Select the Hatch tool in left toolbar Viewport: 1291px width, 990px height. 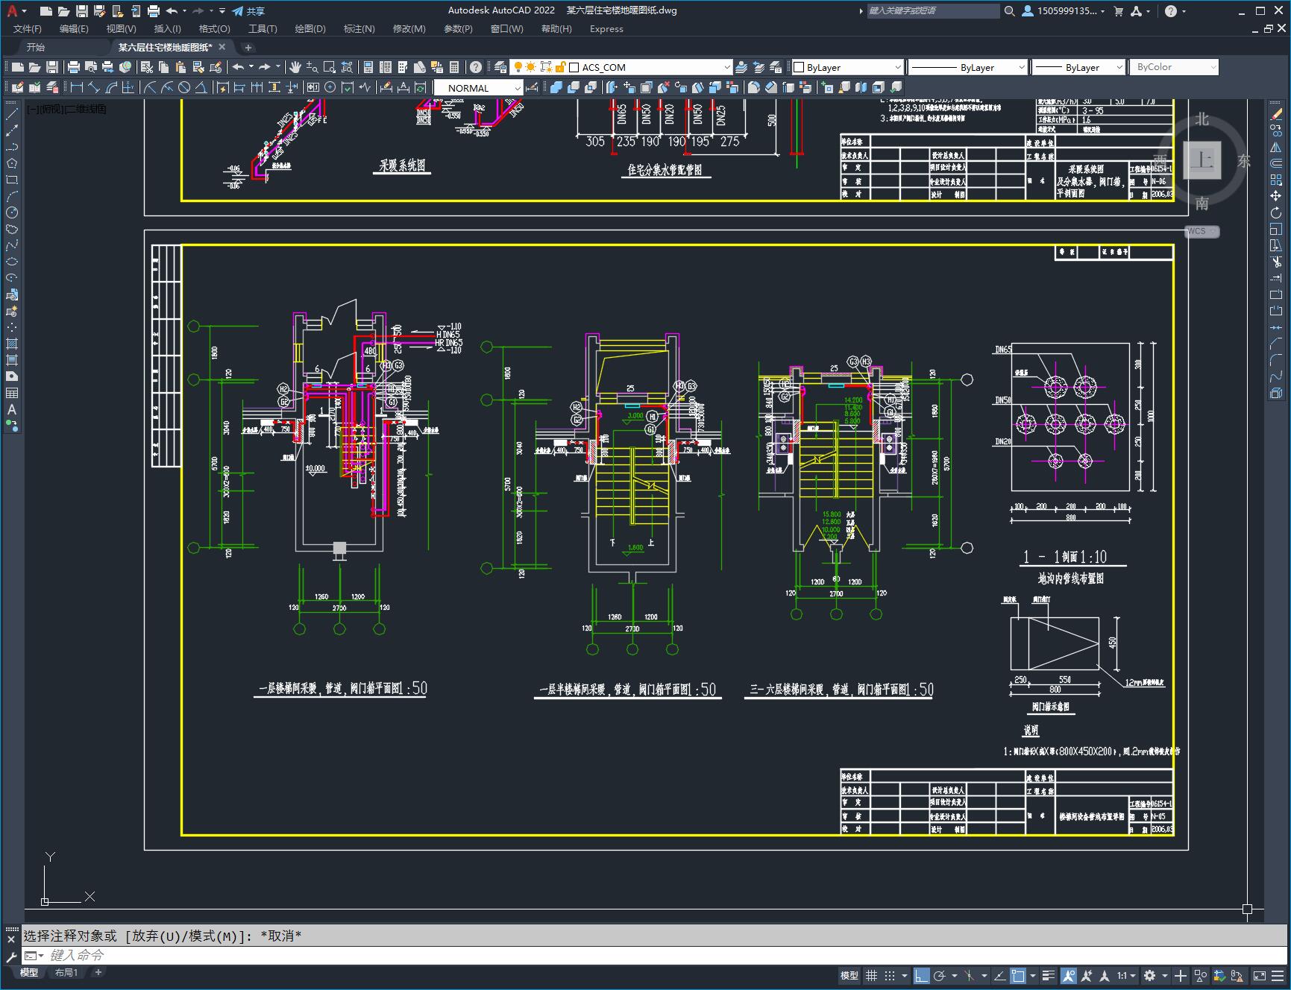(x=12, y=344)
